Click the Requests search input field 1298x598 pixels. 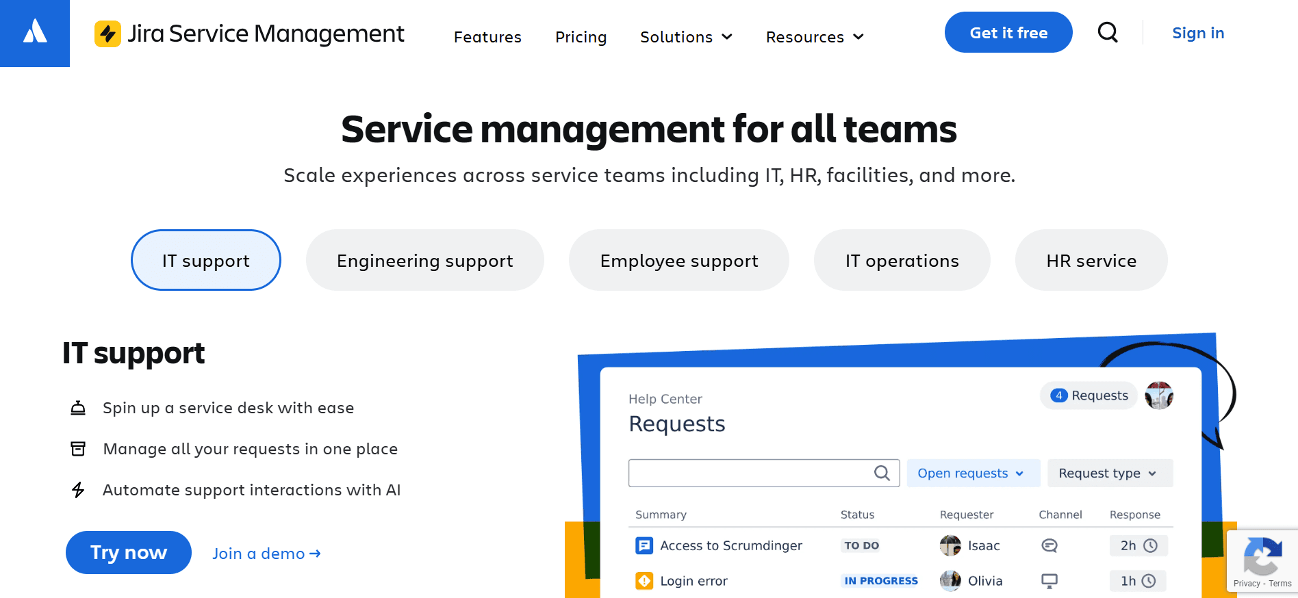pyautogui.click(x=764, y=473)
